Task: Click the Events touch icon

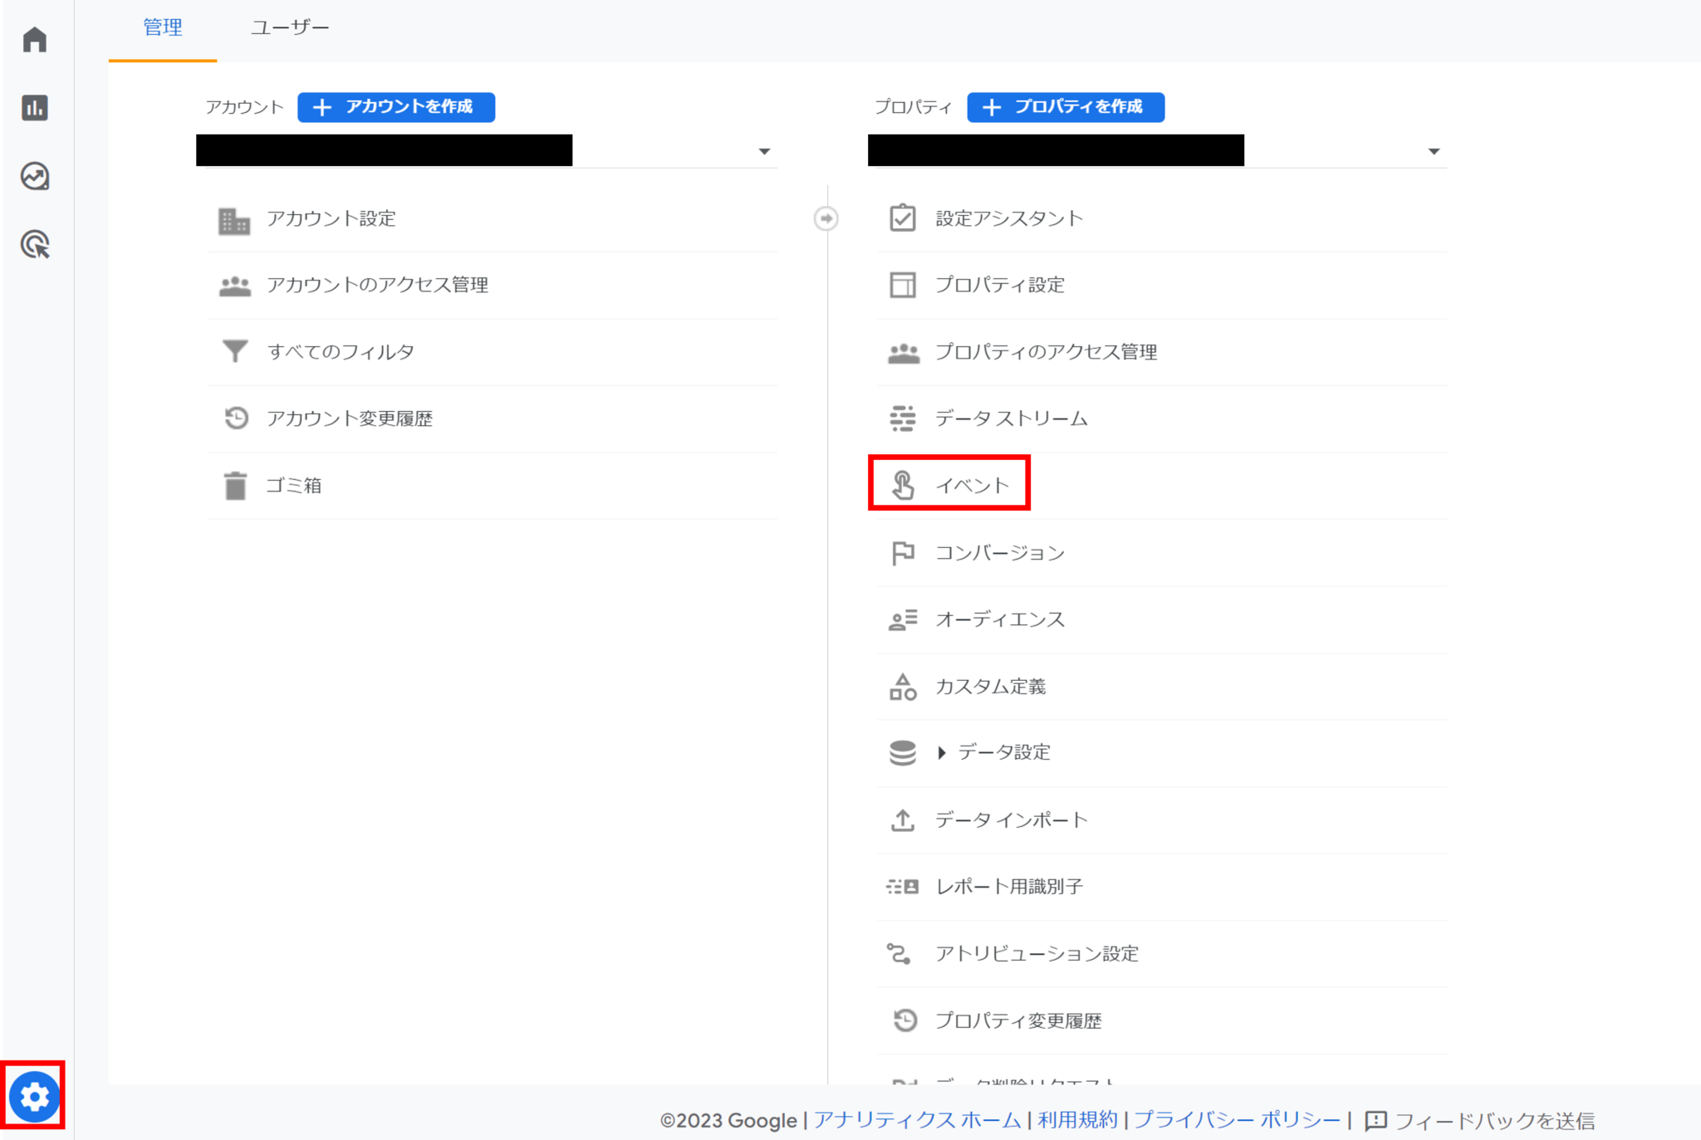Action: pyautogui.click(x=903, y=485)
